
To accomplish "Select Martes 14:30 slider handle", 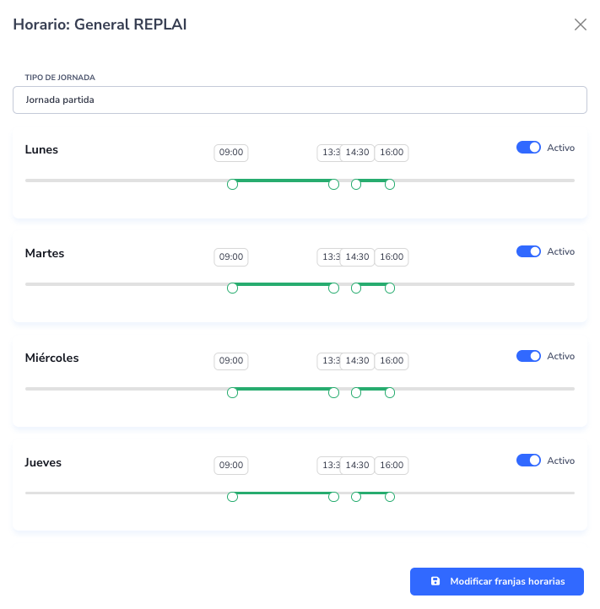I will [356, 288].
